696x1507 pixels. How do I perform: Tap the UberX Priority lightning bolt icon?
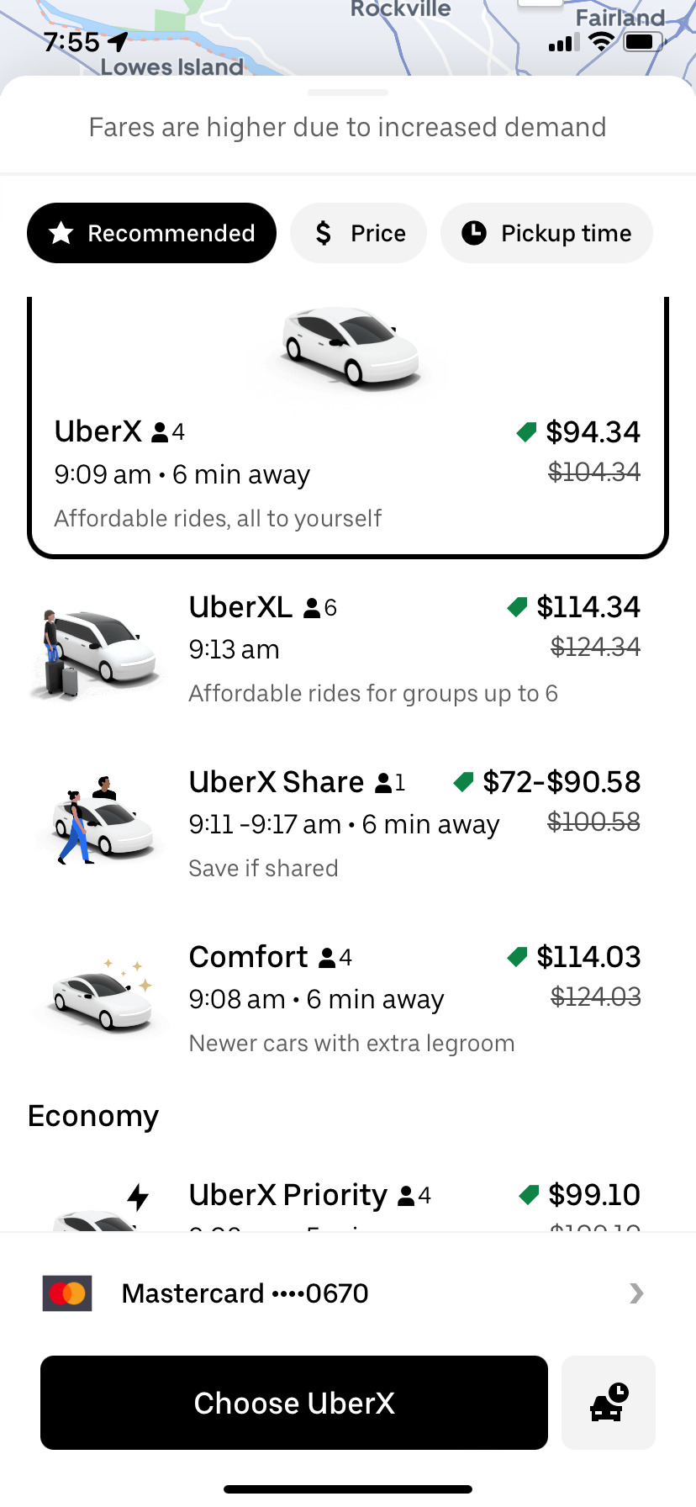(x=138, y=1197)
